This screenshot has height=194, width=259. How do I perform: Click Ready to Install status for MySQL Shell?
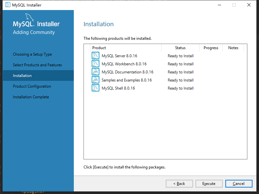pyautogui.click(x=181, y=88)
